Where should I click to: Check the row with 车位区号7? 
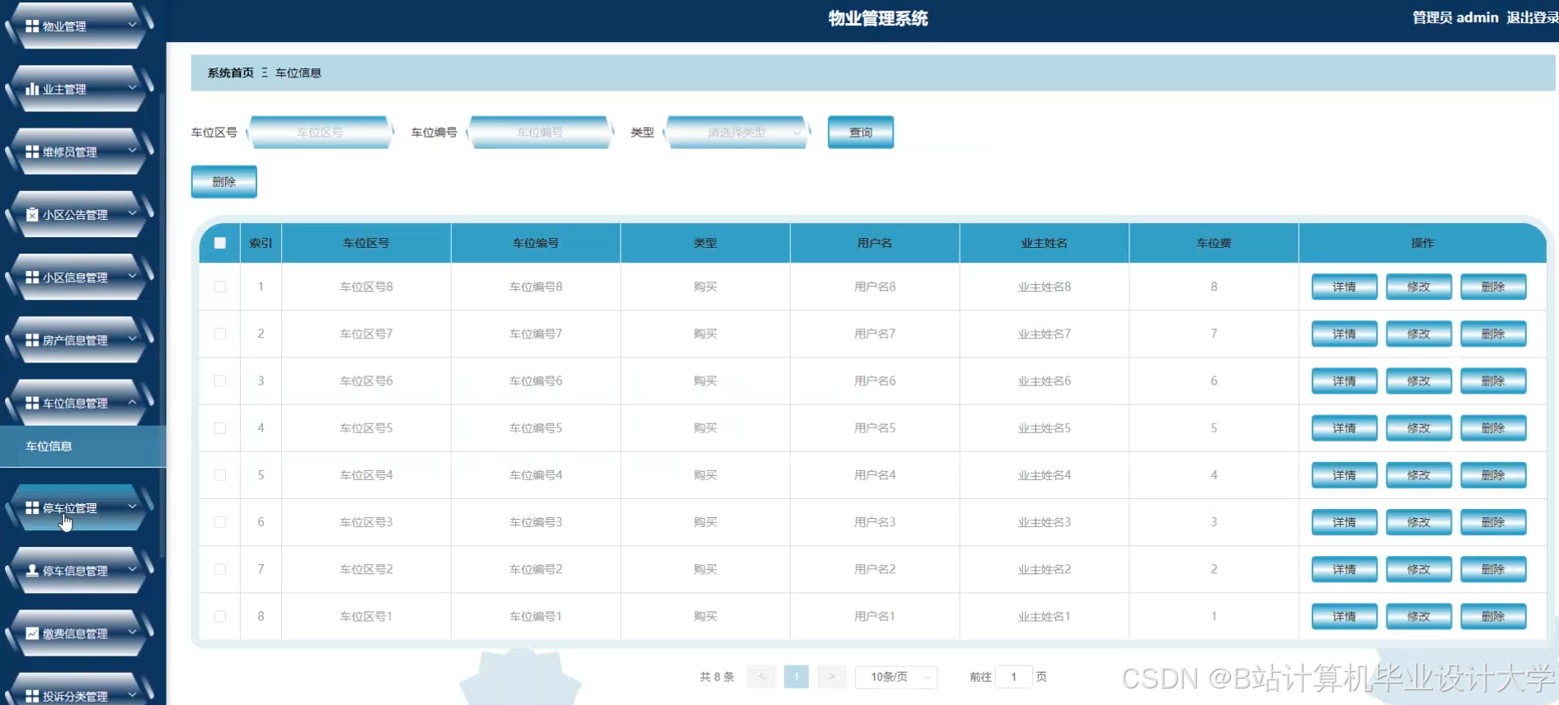[x=220, y=334]
